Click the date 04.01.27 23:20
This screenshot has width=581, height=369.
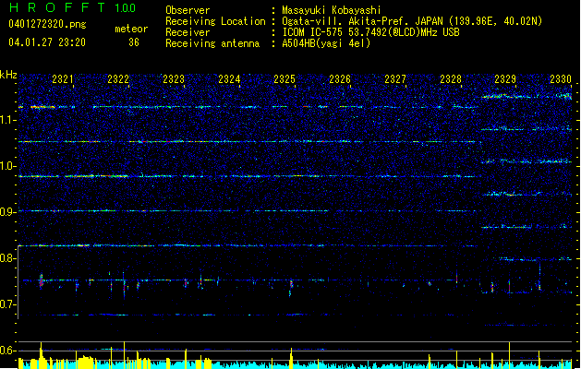click(x=47, y=42)
